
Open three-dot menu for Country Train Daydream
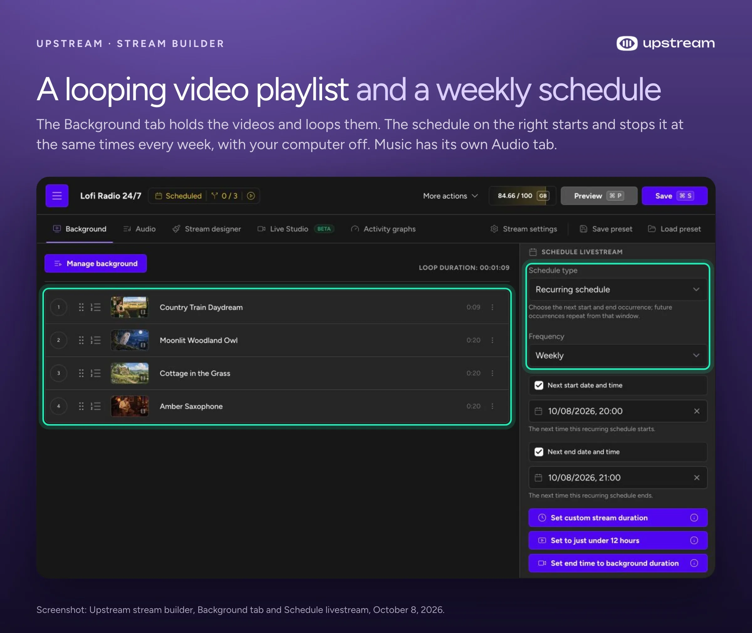coord(492,307)
